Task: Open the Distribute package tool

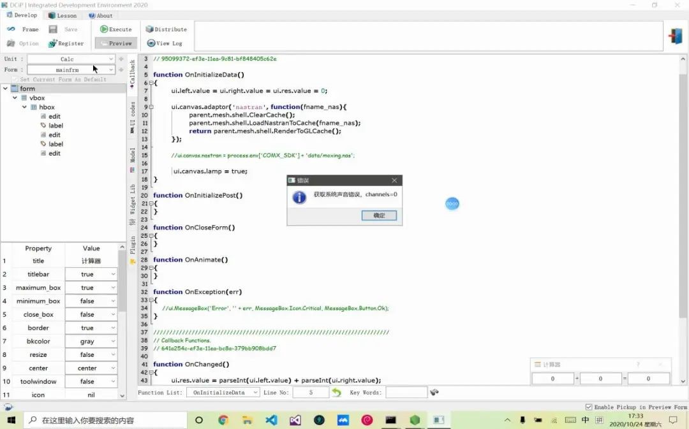Action: pyautogui.click(x=166, y=29)
